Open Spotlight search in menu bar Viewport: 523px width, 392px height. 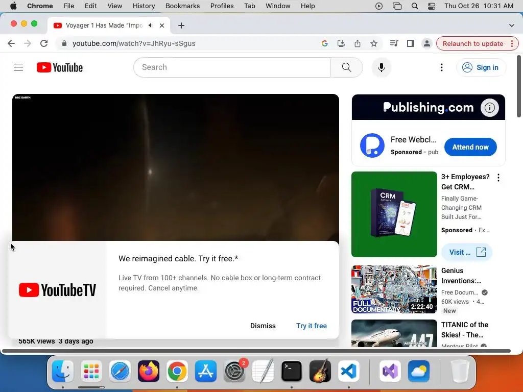click(415, 6)
